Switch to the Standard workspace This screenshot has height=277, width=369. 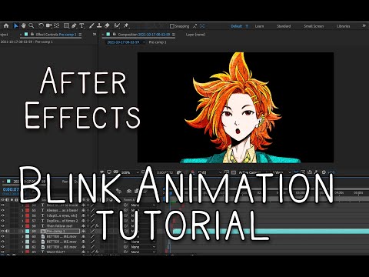pyautogui.click(x=284, y=26)
